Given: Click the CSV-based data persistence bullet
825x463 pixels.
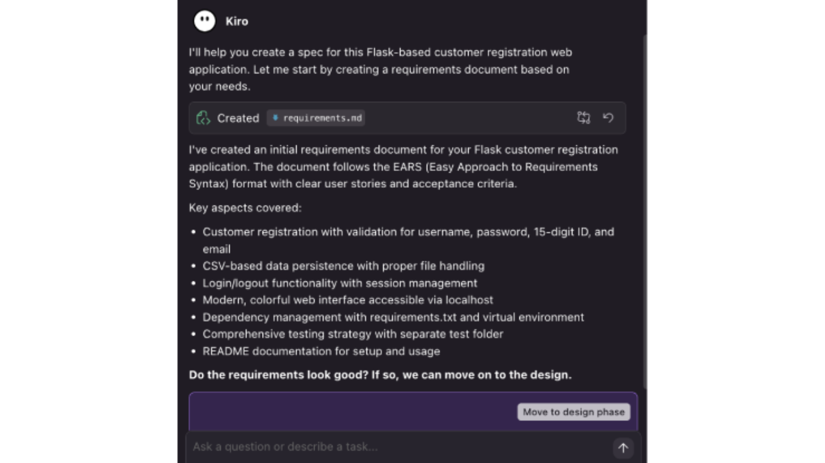Looking at the screenshot, I should tap(343, 266).
